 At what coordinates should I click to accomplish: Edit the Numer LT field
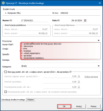point(34,20)
